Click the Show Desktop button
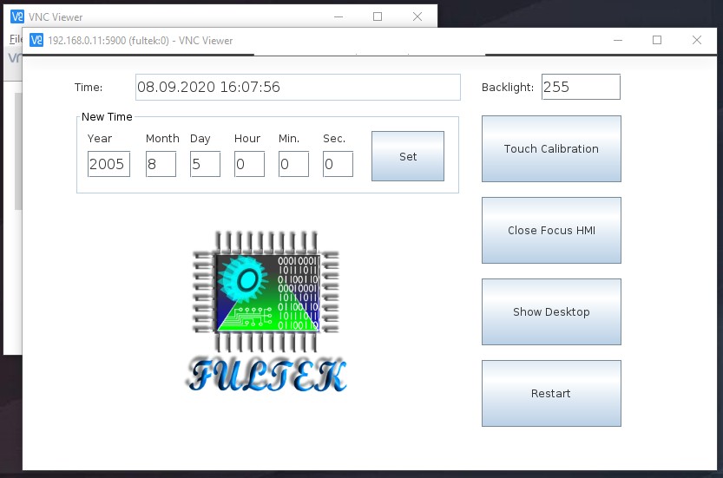 pos(551,311)
